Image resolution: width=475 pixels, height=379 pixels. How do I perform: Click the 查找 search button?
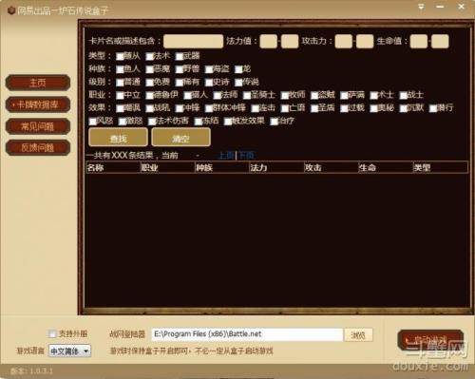click(x=118, y=138)
